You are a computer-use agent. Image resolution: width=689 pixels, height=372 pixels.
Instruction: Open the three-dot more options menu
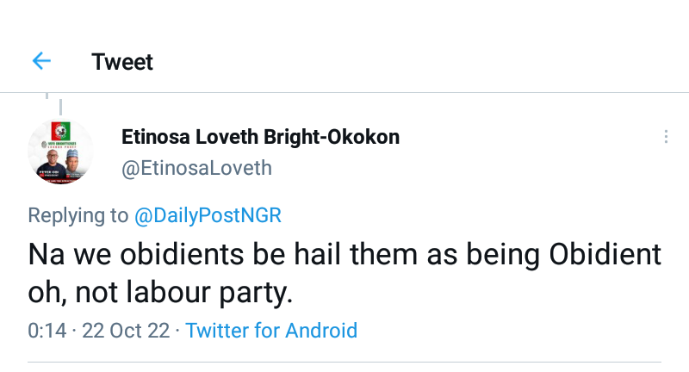click(x=666, y=138)
